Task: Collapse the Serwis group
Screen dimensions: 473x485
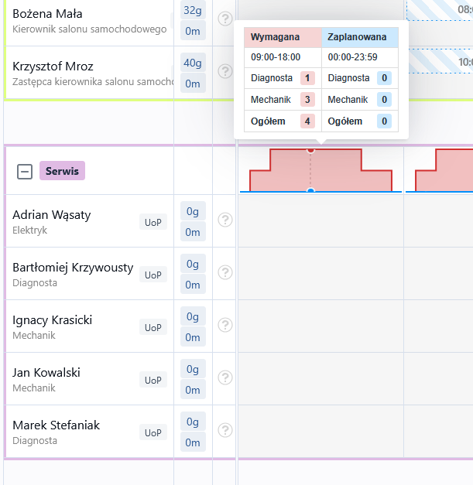Action: click(25, 172)
